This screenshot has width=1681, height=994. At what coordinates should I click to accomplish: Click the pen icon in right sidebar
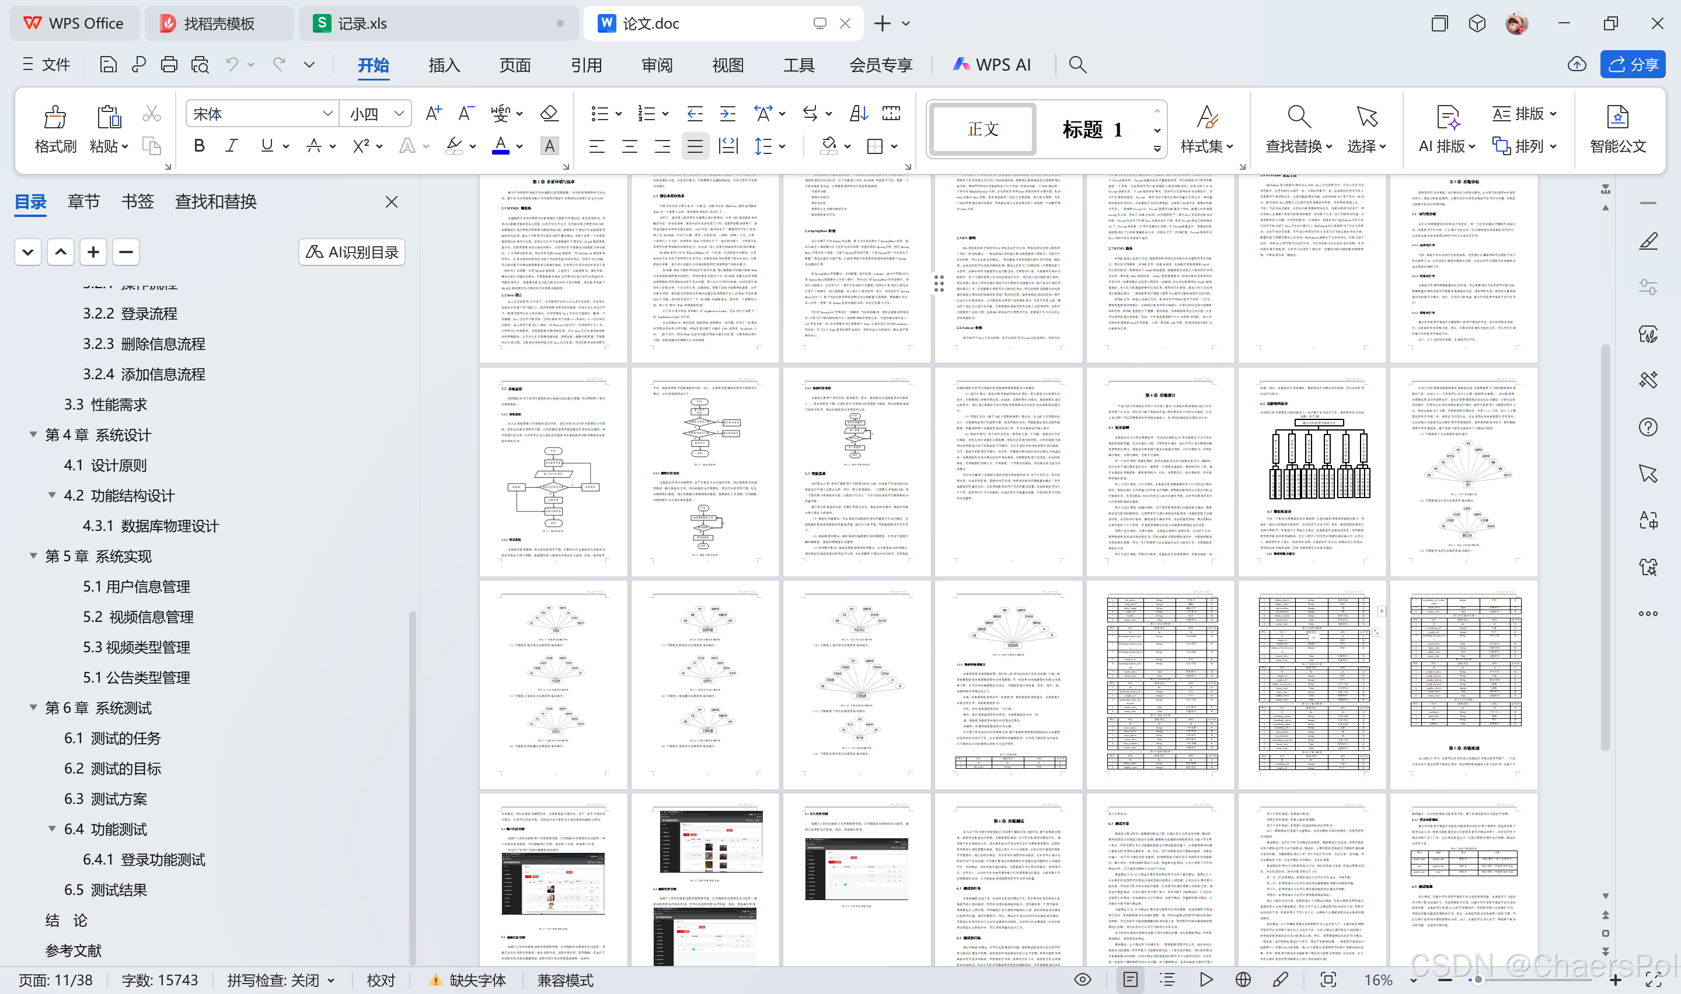click(1648, 241)
